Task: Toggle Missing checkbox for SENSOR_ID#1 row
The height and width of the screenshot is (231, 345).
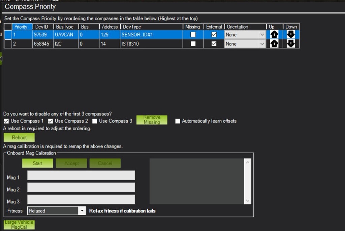Action: tap(193, 35)
